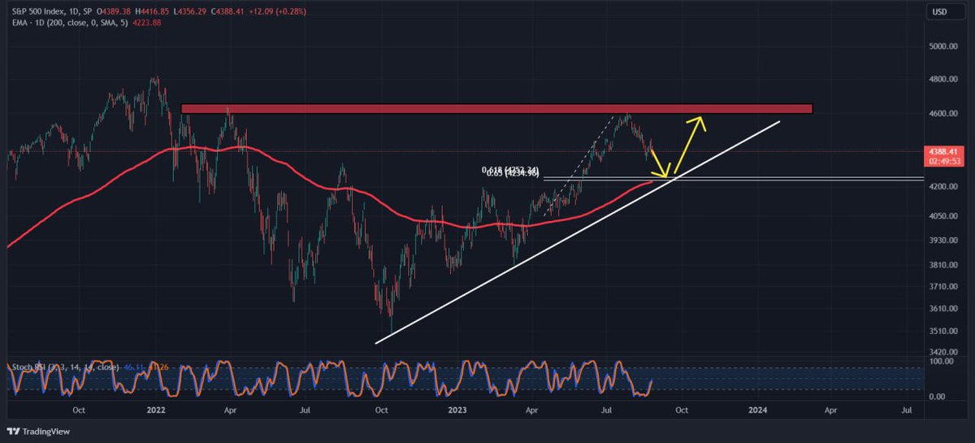Viewport: 975px width, 443px height.
Task: Click the 0.618 (4252.34) Fibonacci level label
Action: click(x=510, y=169)
